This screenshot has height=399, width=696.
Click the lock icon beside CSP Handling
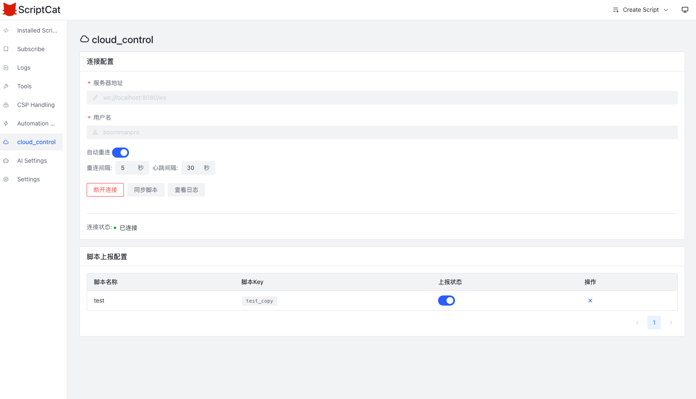[x=6, y=105]
